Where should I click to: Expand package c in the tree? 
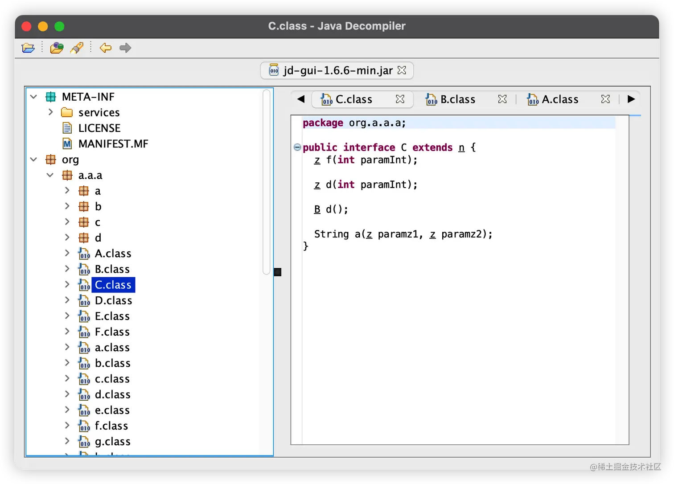67,222
